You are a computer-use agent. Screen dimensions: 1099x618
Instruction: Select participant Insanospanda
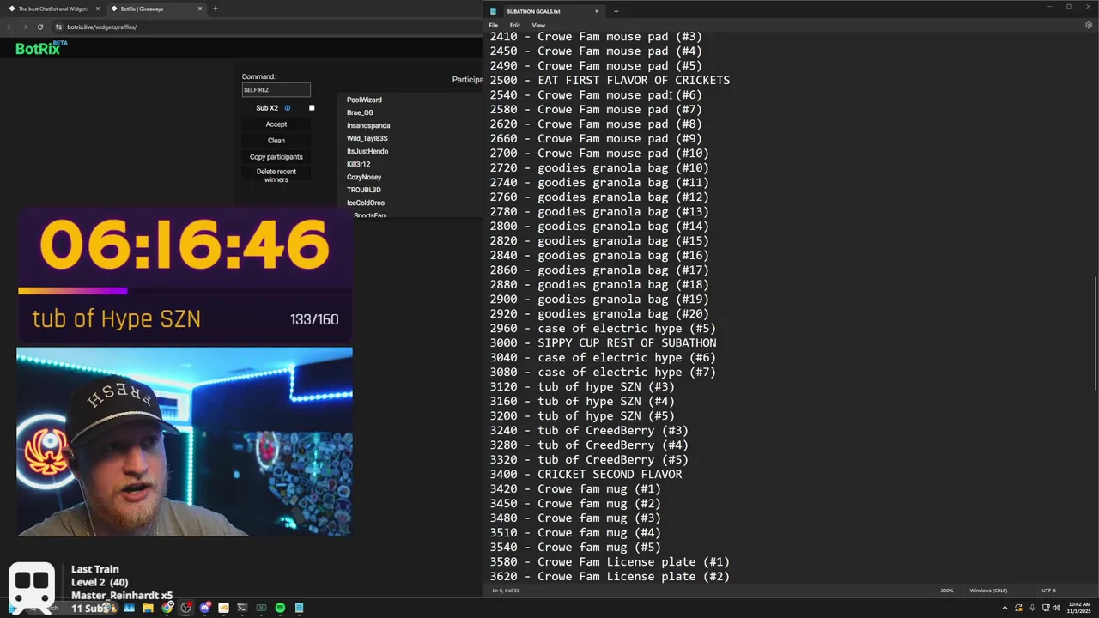pos(368,125)
